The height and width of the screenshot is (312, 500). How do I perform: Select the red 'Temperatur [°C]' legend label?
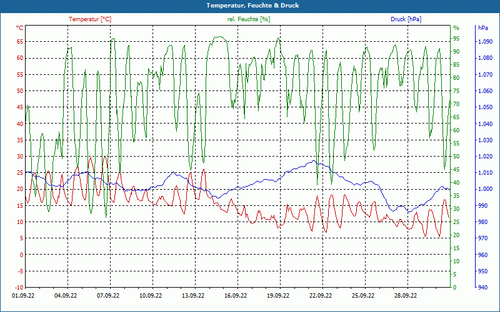[90, 19]
